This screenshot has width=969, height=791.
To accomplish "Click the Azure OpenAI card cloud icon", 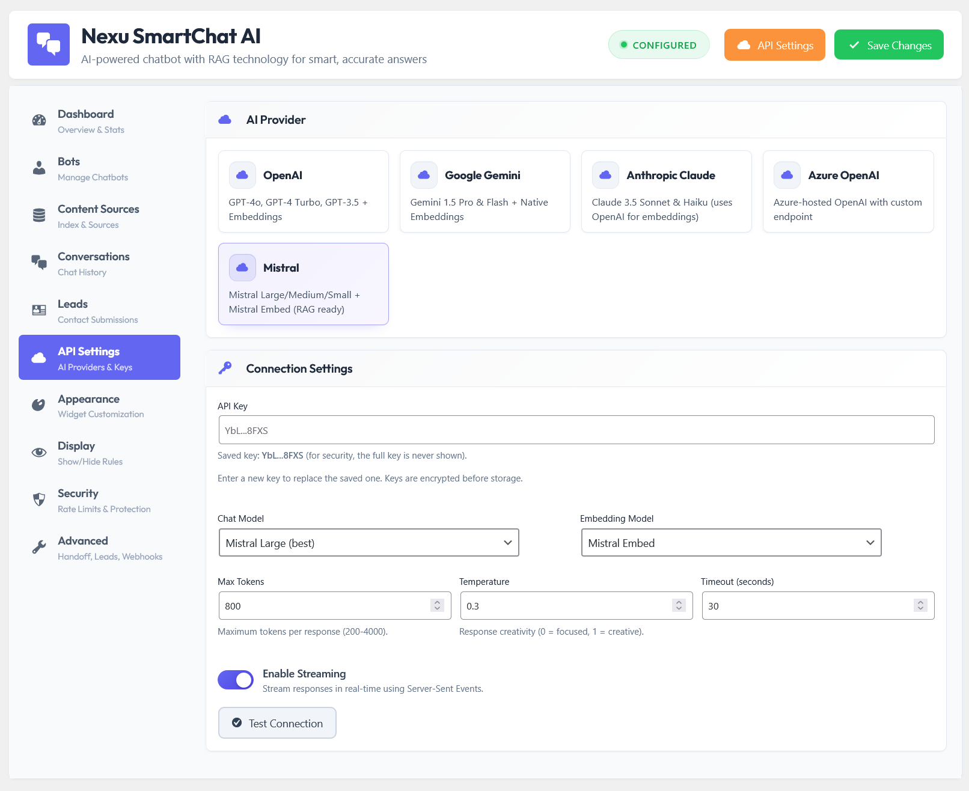I will [x=787, y=175].
